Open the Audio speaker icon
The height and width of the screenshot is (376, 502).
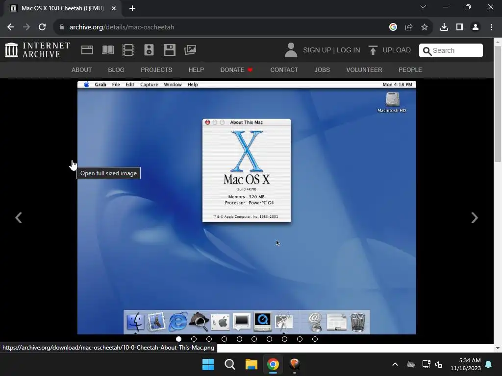[x=149, y=50]
